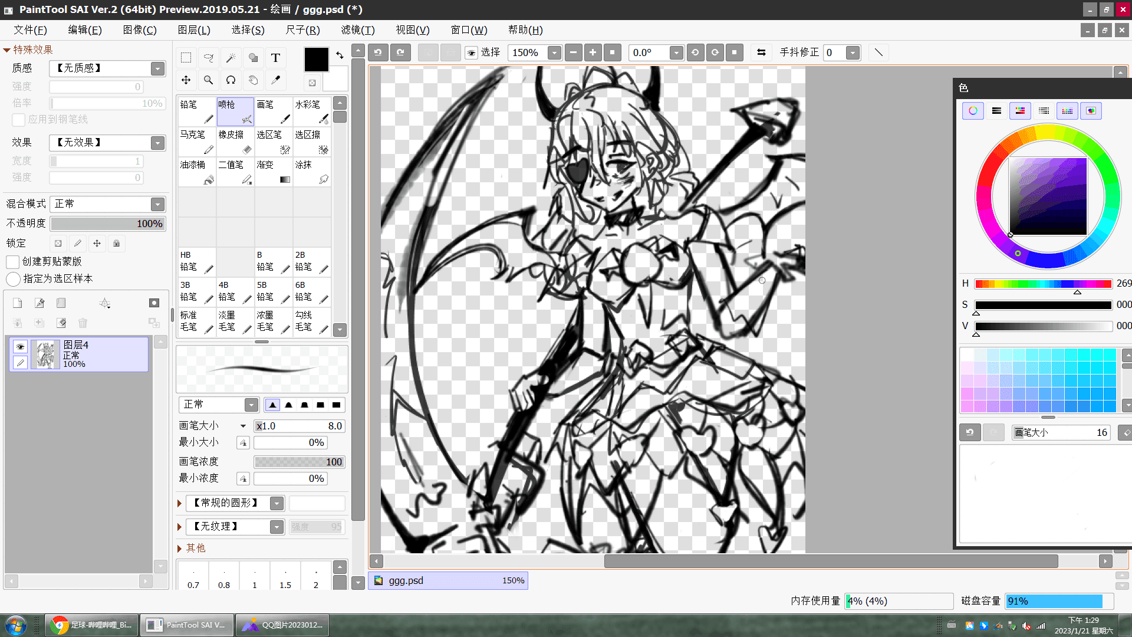Enable 创建剪贴蒙版 clipping mask checkbox
Screen dimensions: 1132x637
coord(13,262)
